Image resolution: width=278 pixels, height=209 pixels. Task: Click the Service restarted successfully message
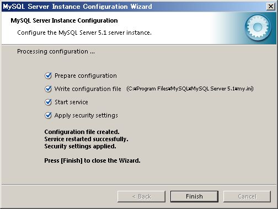[86, 139]
